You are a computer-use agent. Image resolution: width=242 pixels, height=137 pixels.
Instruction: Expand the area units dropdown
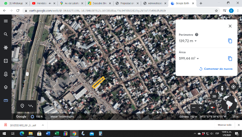click(x=198, y=59)
